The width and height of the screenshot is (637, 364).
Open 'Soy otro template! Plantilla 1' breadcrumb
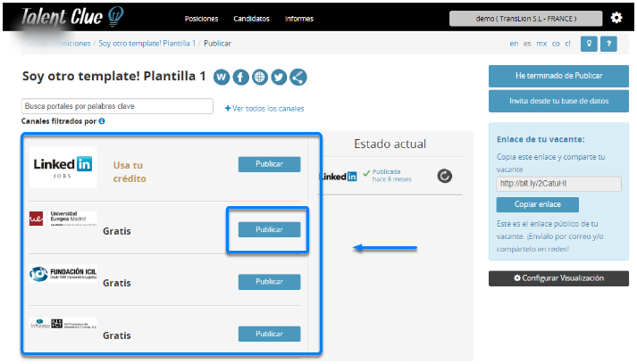147,44
